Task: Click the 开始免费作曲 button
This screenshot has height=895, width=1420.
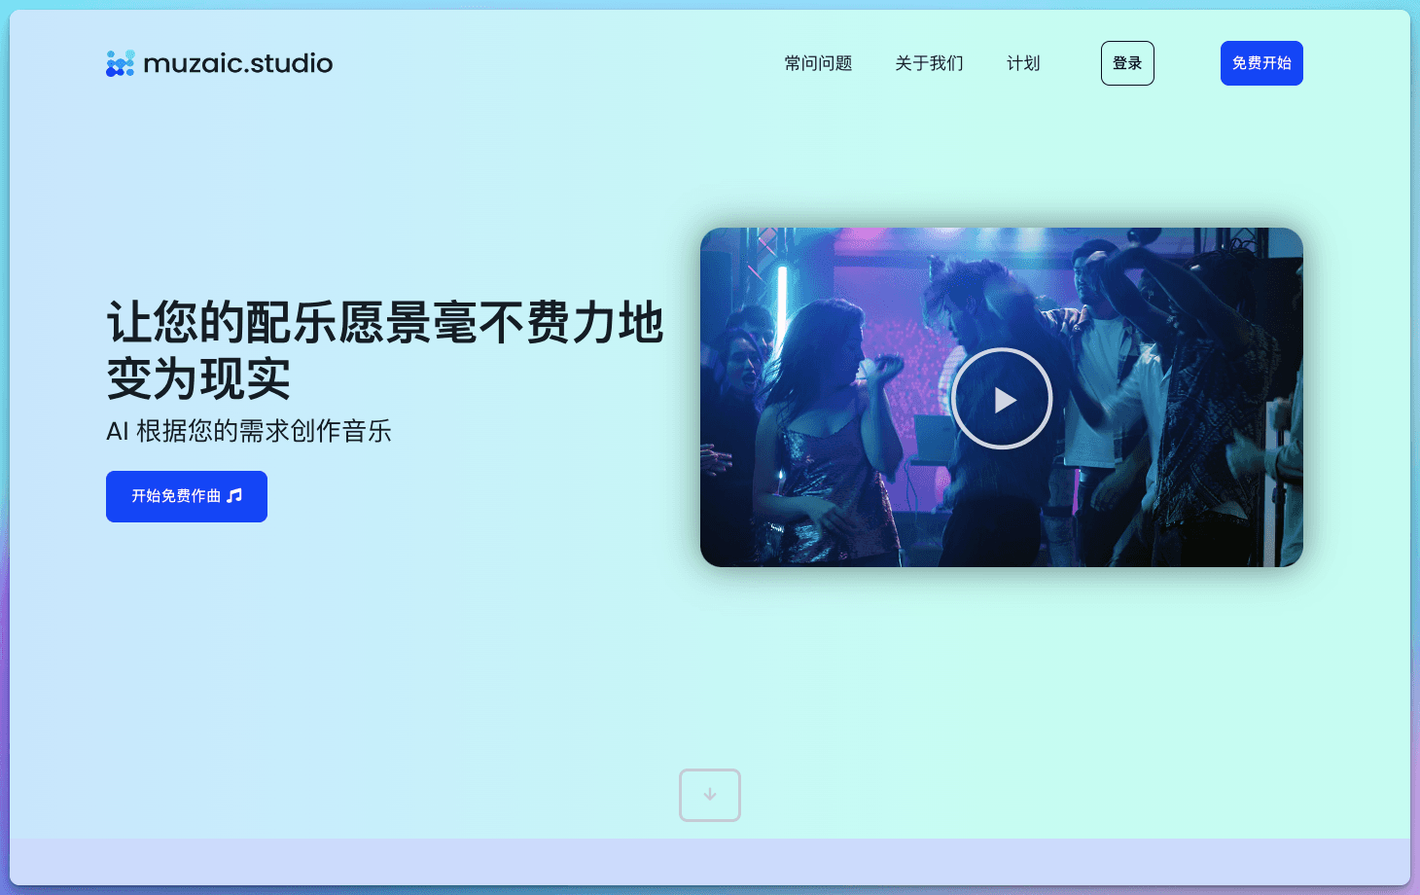Action: (187, 496)
